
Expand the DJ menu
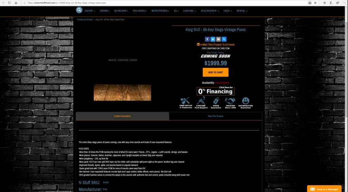click(176, 11)
